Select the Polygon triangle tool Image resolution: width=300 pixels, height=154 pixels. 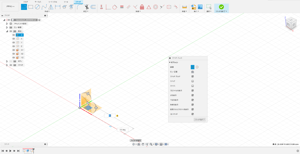pos(51,7)
